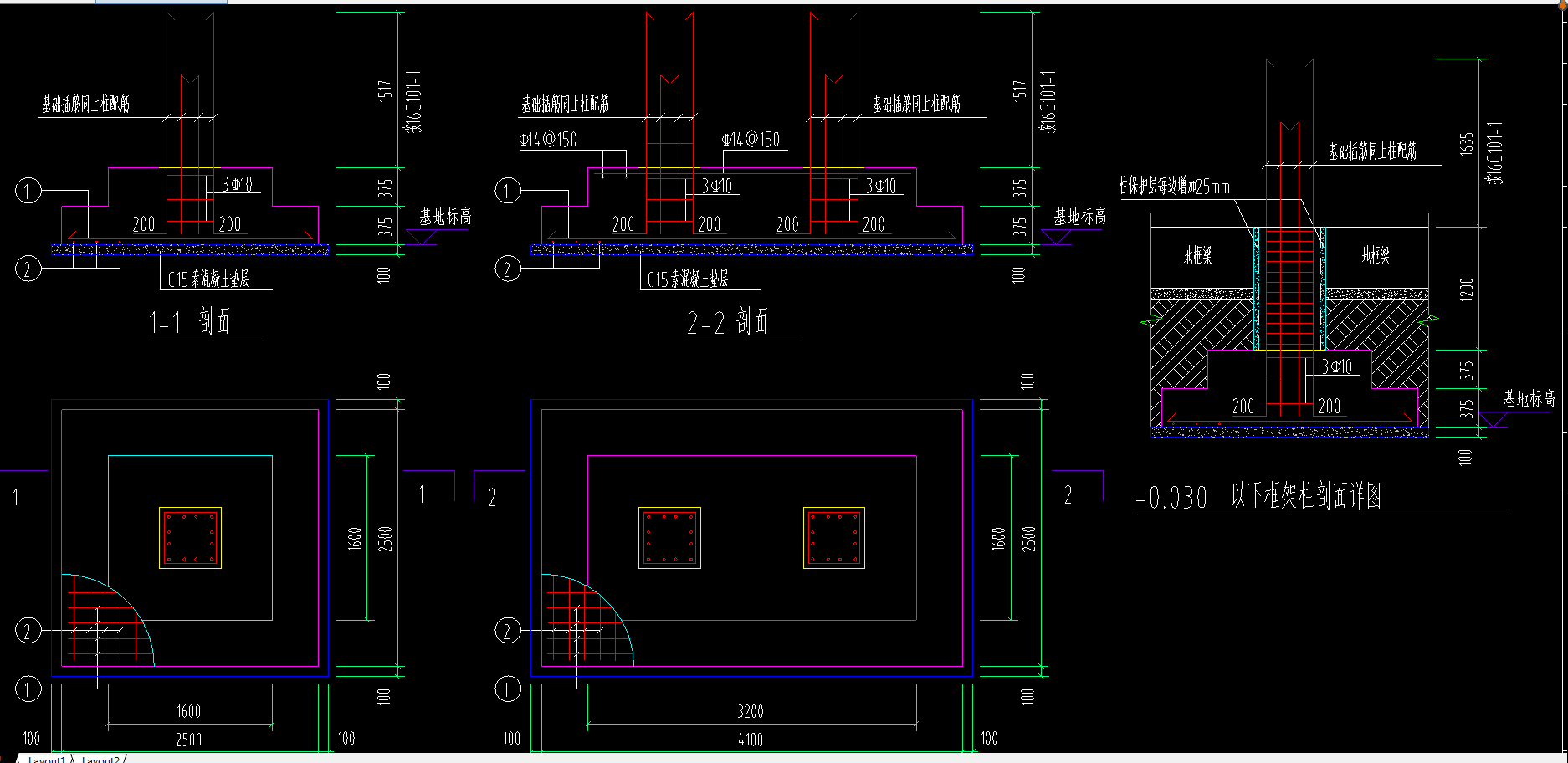Viewport: 1568px width, 763px height.
Task: Select the "1-1 剖面" title text
Action: pyautogui.click(x=189, y=322)
